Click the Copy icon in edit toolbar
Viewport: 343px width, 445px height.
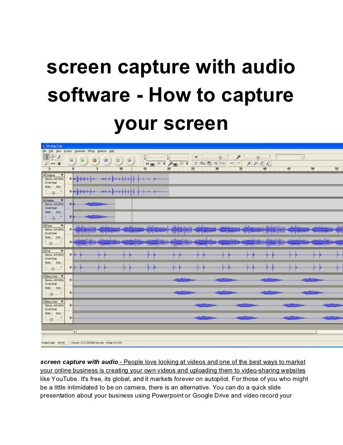pyautogui.click(x=202, y=163)
